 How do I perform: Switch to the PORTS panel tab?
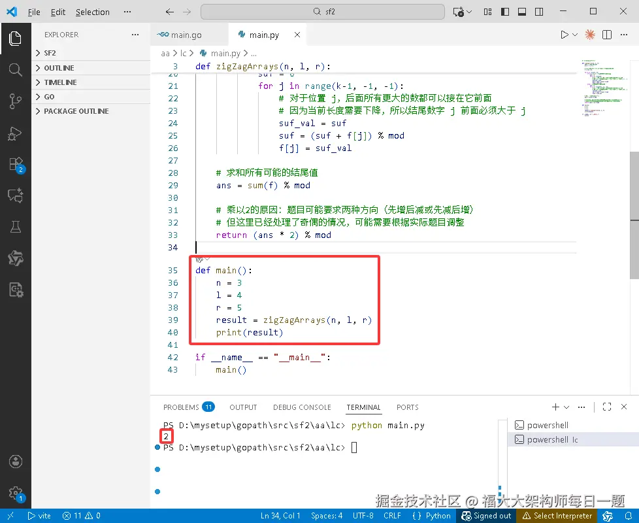(408, 407)
